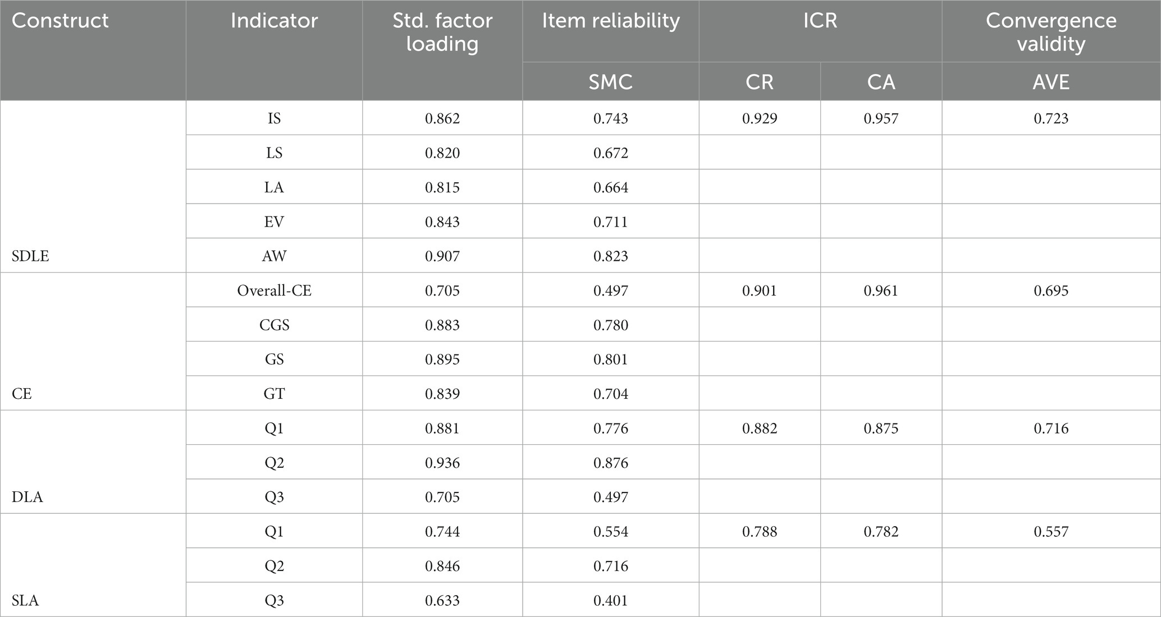Image resolution: width=1161 pixels, height=617 pixels.
Task: Click the SMC subheader
Action: (611, 82)
